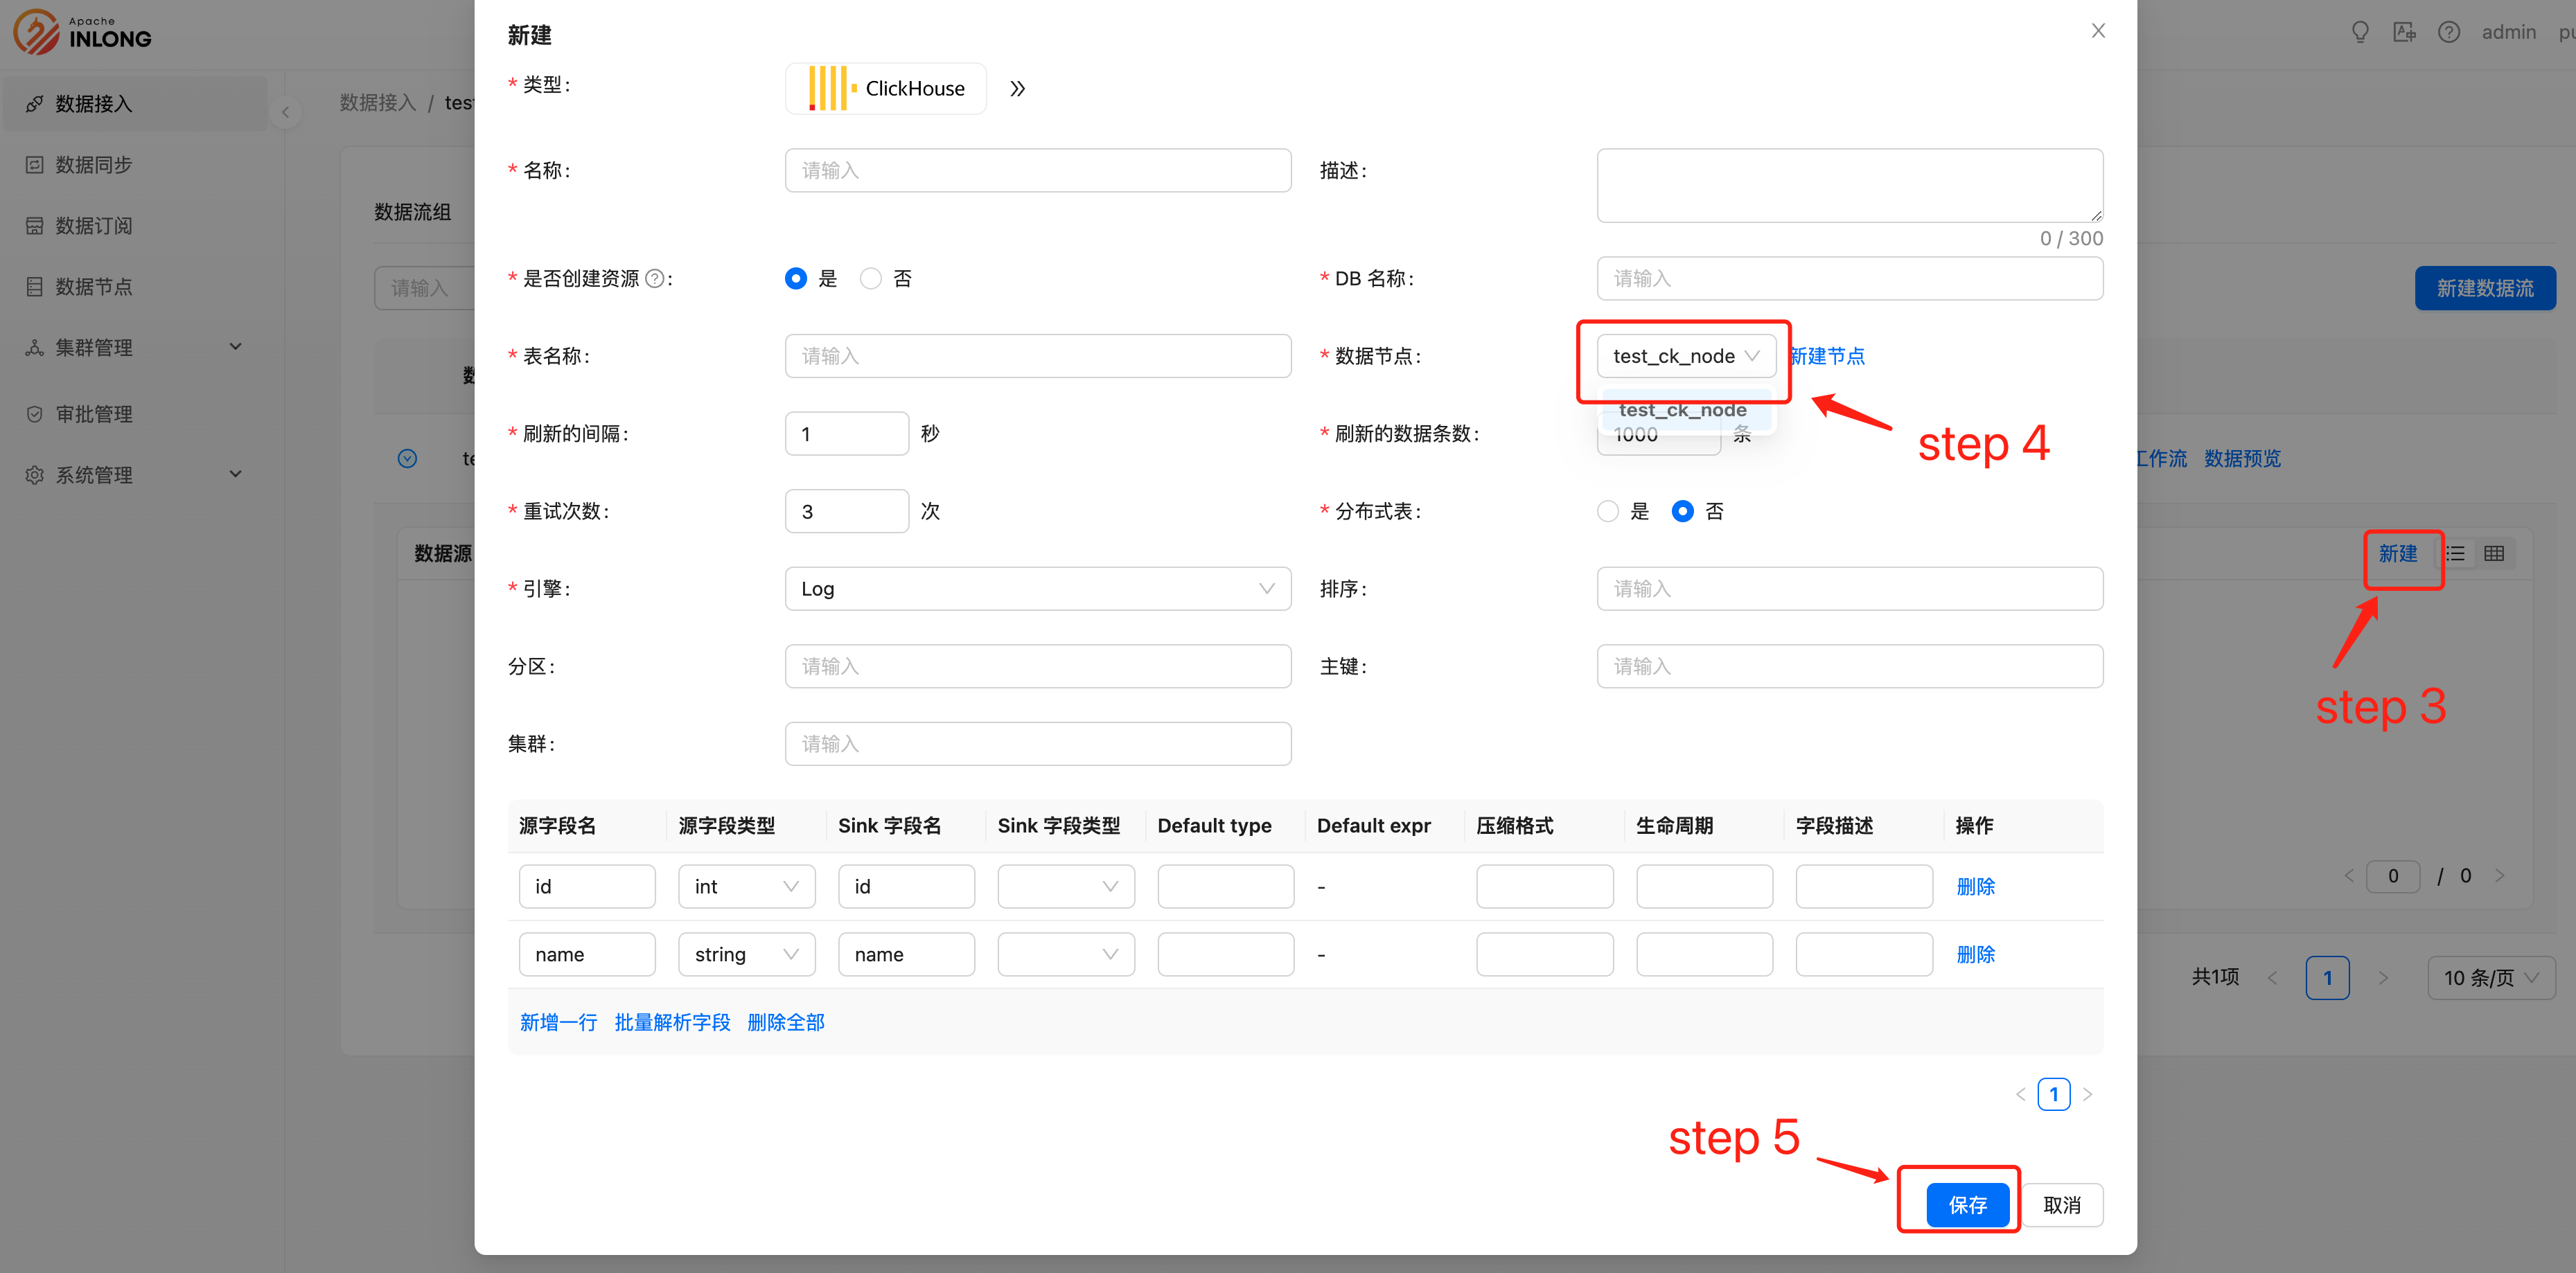Open the 引擎 Log dropdown

[1037, 589]
